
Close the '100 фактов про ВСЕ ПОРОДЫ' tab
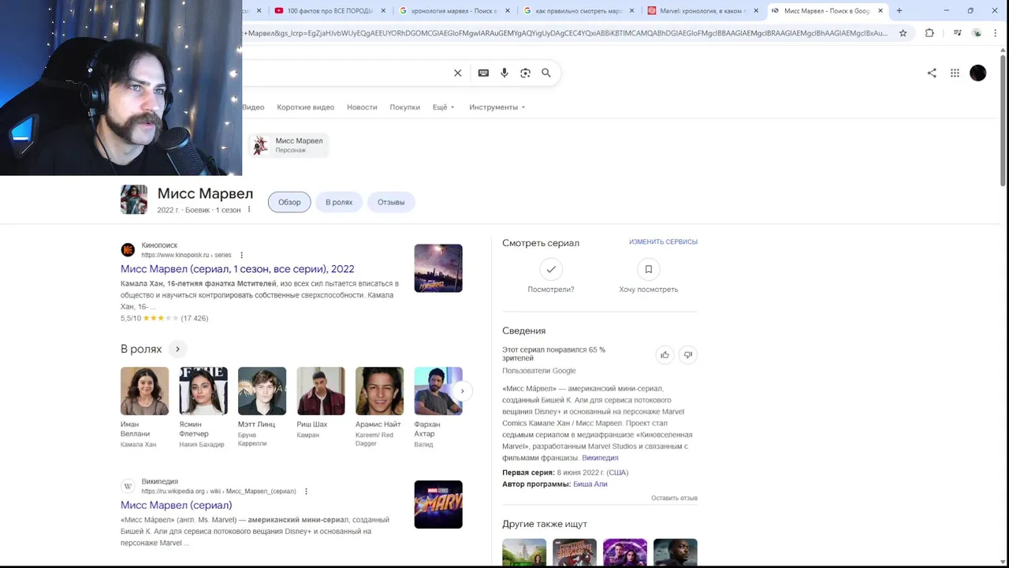pyautogui.click(x=384, y=11)
